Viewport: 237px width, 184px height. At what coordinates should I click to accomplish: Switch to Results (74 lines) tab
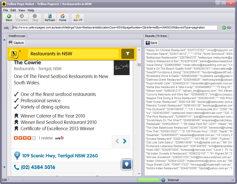(x=157, y=36)
